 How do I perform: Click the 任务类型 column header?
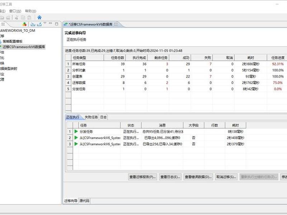point(88,58)
